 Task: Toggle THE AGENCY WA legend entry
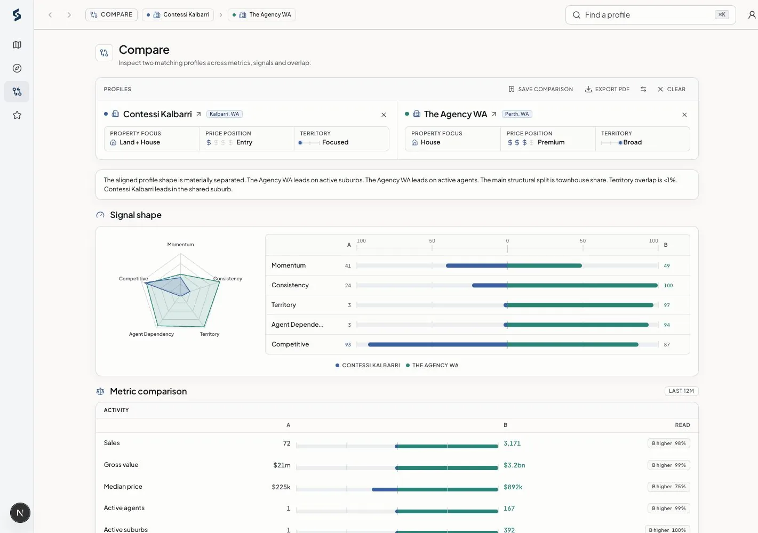432,366
